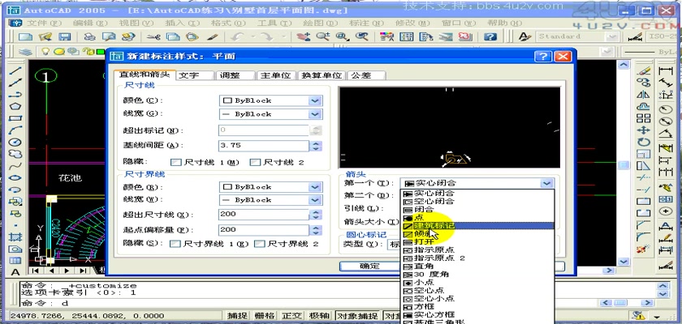This screenshot has width=682, height=324.
Task: Click the Cut scissors icon
Action: [x=153, y=37]
